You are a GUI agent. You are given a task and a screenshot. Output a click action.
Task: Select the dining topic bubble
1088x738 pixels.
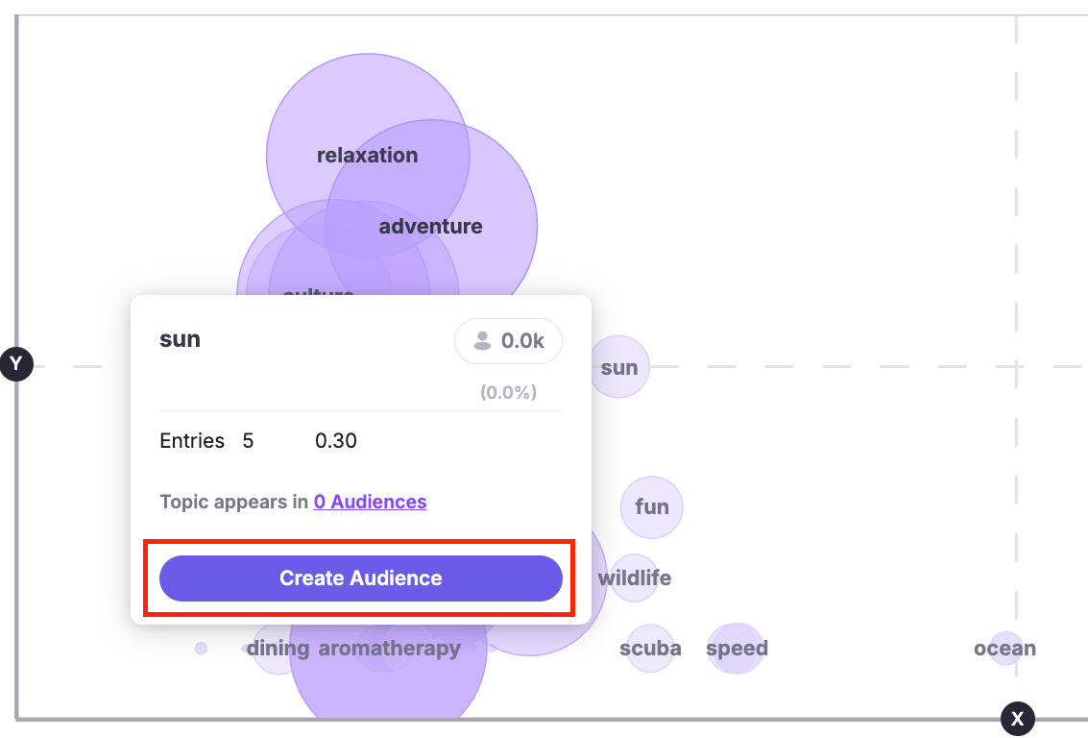(278, 650)
